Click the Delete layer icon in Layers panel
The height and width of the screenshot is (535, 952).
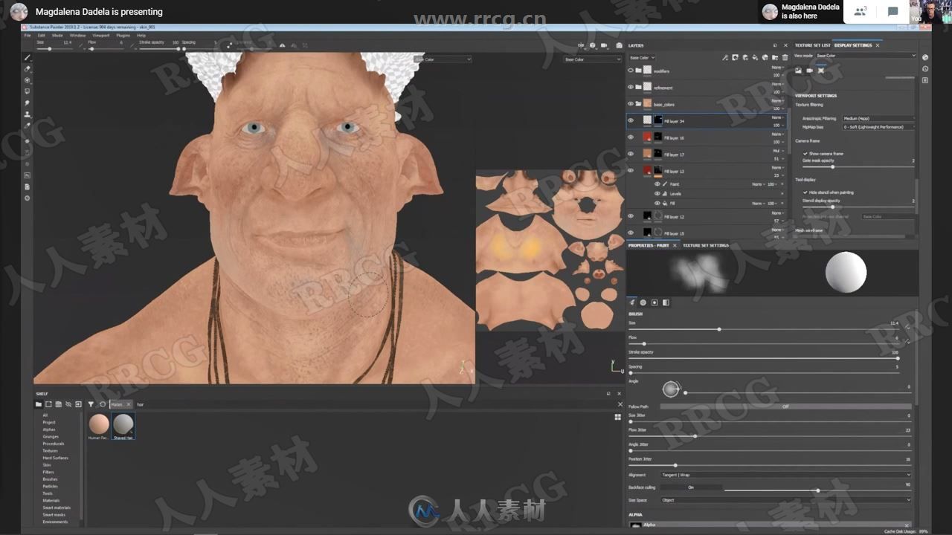[785, 58]
